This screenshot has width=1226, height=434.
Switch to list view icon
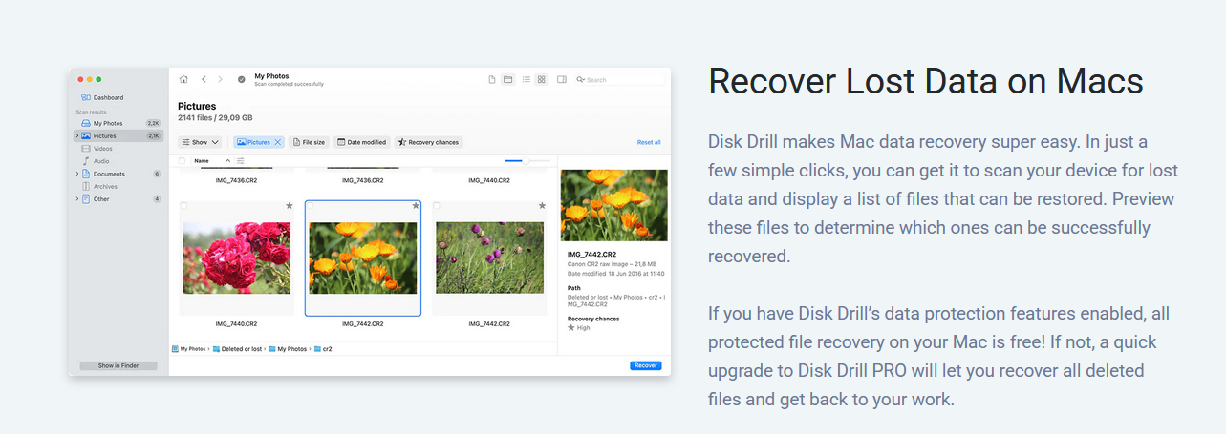527,79
